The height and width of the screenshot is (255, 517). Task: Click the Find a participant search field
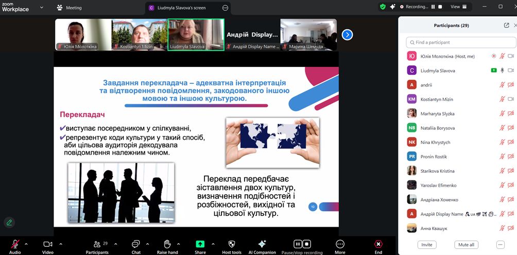(x=461, y=42)
